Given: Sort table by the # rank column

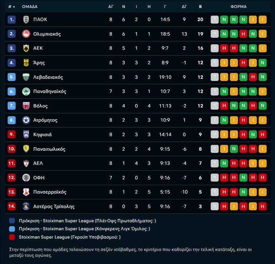Looking at the screenshot, I should [12, 7].
